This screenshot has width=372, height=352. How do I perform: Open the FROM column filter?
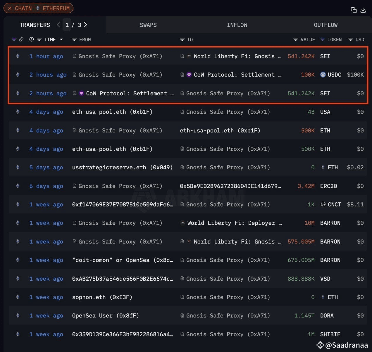tap(74, 39)
